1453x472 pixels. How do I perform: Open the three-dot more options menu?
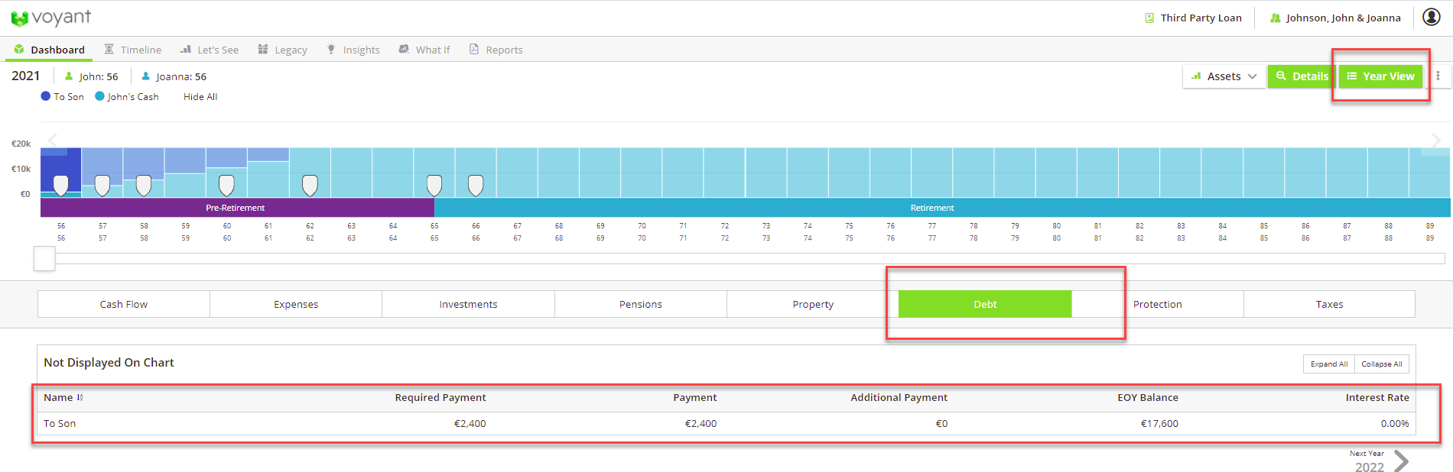coord(1438,76)
